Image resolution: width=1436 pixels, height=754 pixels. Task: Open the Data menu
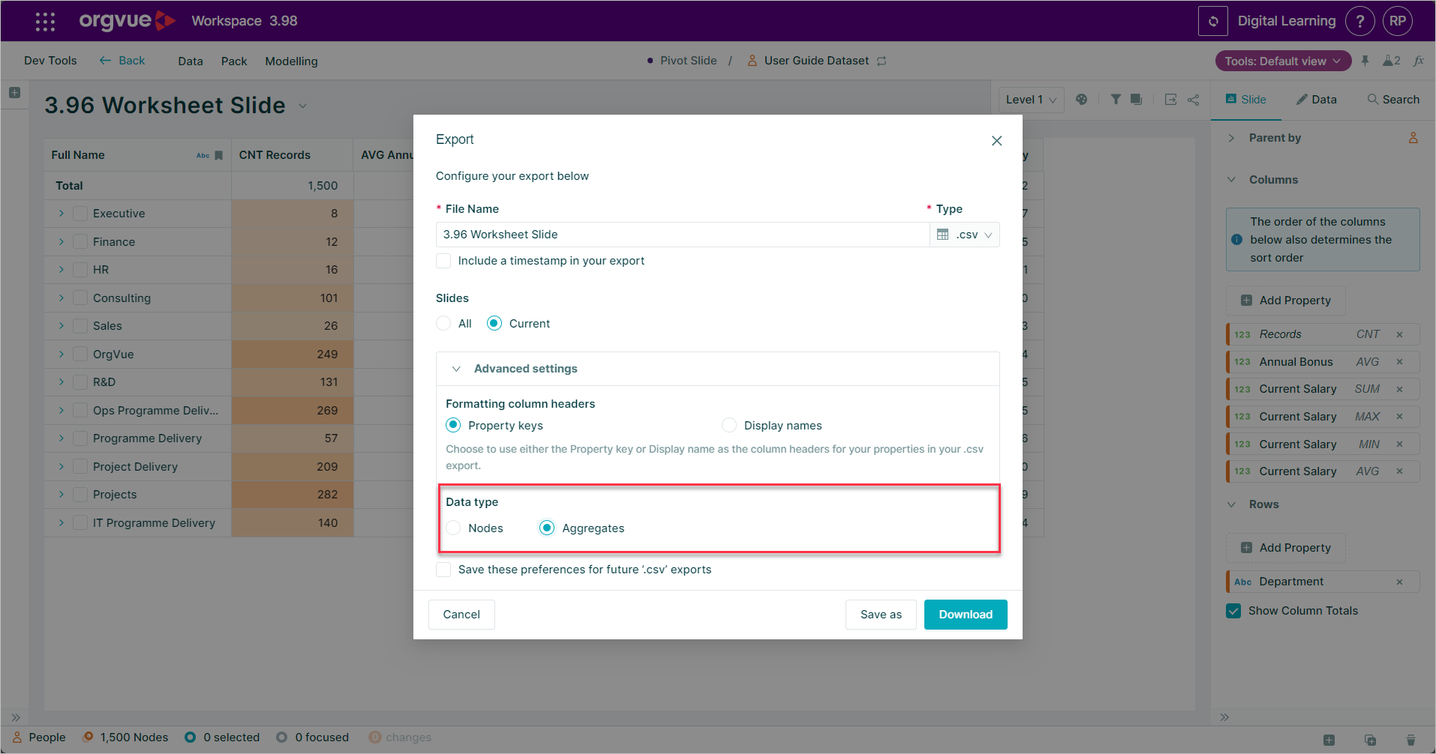tap(191, 61)
